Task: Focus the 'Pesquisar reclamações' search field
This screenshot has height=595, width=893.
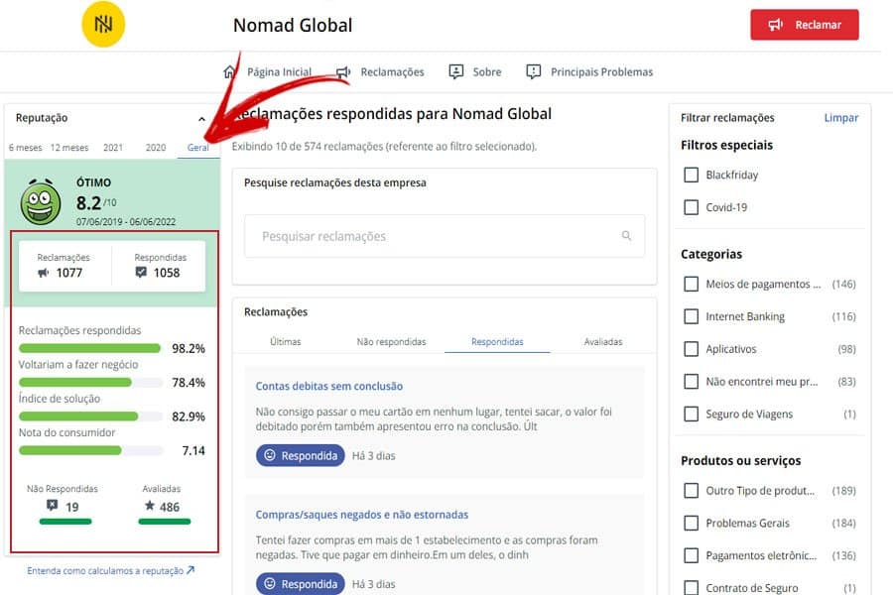Action: coord(445,236)
